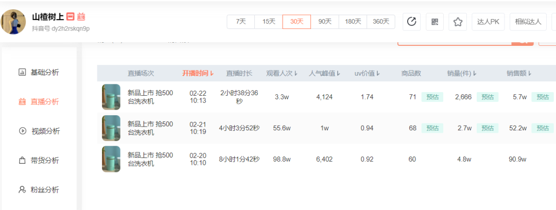The image size is (556, 210).
Task: Sort by 销售额 column
Action: click(x=519, y=74)
